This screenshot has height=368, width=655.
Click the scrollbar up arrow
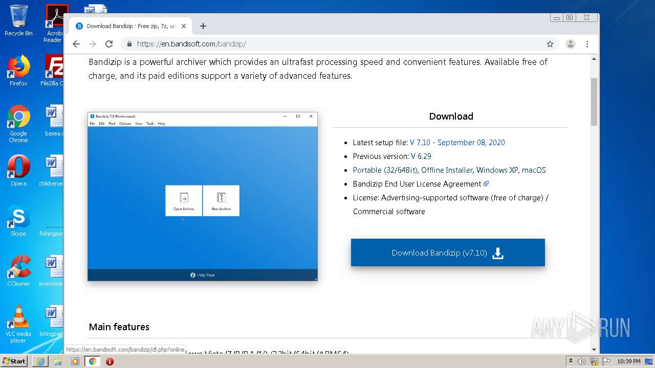[594, 59]
